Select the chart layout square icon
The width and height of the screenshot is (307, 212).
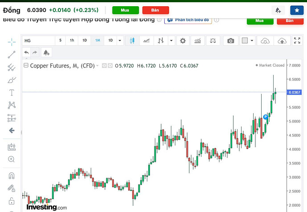(x=245, y=41)
